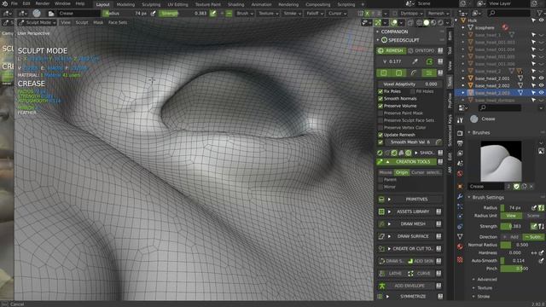This screenshot has width=546, height=307.
Task: Set radius unit to View
Action: coord(511,216)
